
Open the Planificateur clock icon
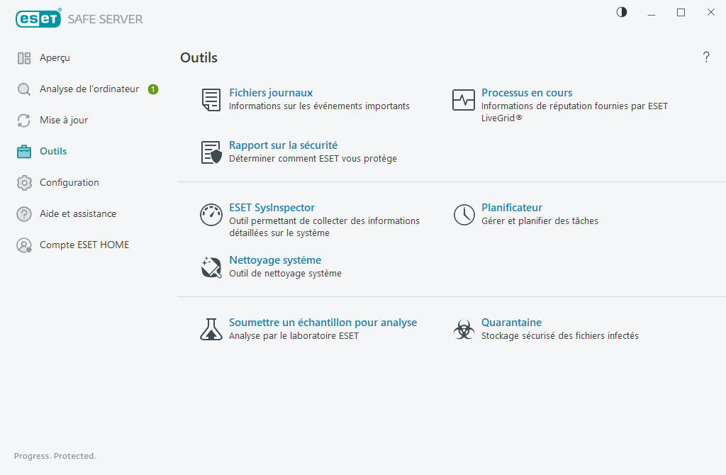pos(464,214)
